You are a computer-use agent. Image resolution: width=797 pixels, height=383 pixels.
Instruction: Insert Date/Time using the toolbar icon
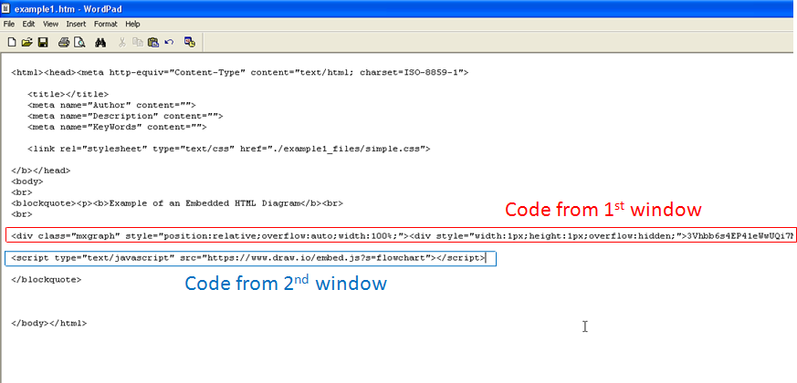click(190, 43)
